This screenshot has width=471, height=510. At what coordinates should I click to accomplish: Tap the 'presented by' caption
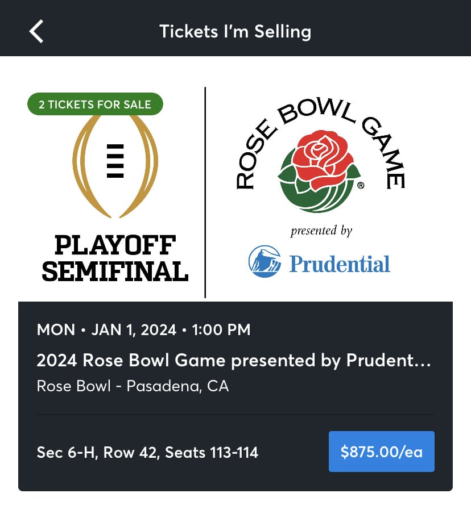pyautogui.click(x=321, y=231)
